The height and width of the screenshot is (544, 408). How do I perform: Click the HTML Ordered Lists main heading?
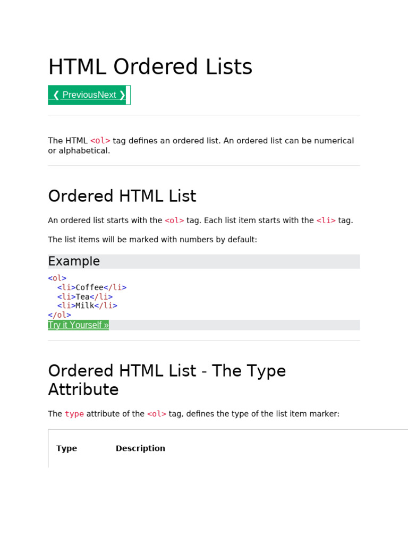pos(150,67)
